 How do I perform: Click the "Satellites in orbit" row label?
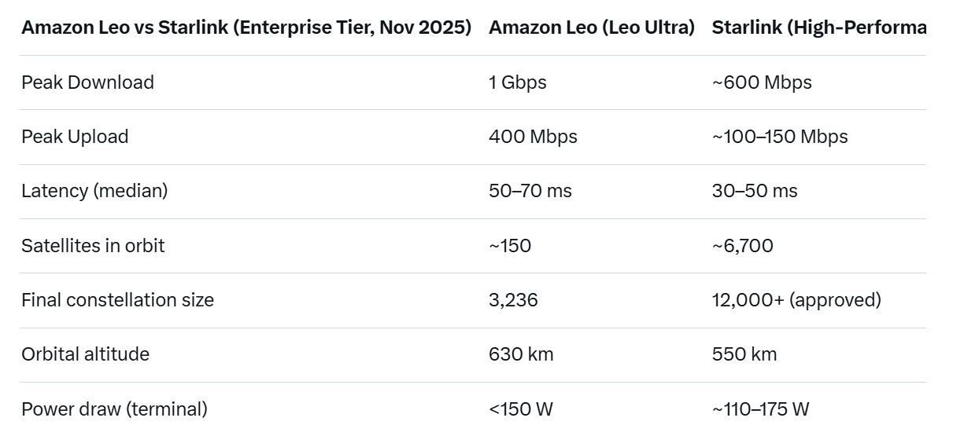coord(93,246)
